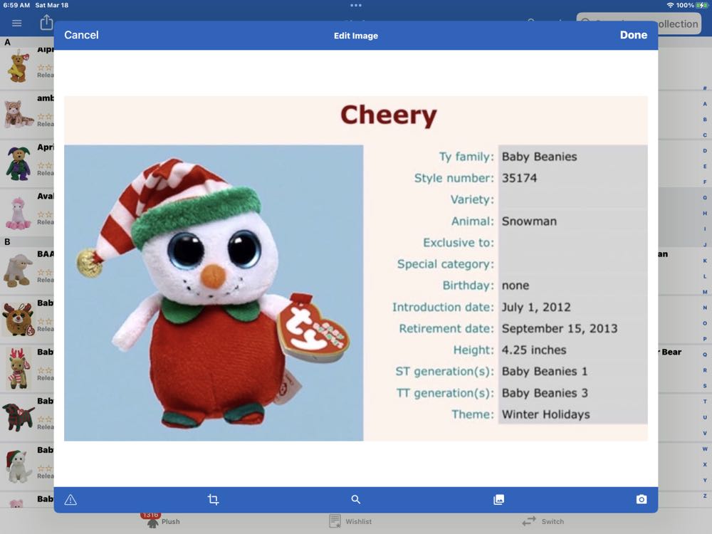Screen dimensions: 712x534
Task: Tap the "Snowman" animal value
Action: [529, 221]
